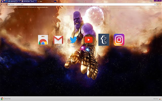Launch the Gmail app icon

point(58,40)
